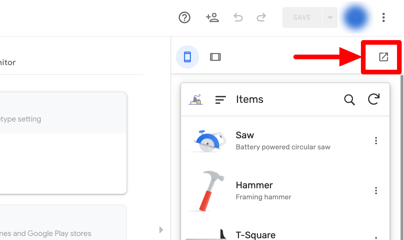Screen dimensions: 404x240
Task: Click the share app add-user icon
Action: click(212, 18)
